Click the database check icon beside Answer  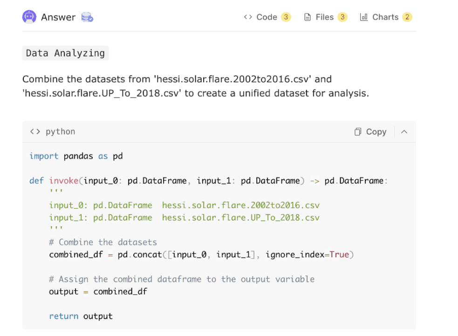click(x=87, y=17)
